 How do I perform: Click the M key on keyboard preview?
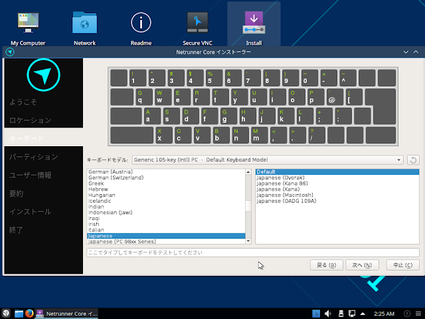click(260, 135)
